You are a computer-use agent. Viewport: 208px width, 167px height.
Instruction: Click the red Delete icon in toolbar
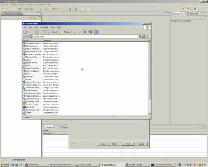(85, 32)
